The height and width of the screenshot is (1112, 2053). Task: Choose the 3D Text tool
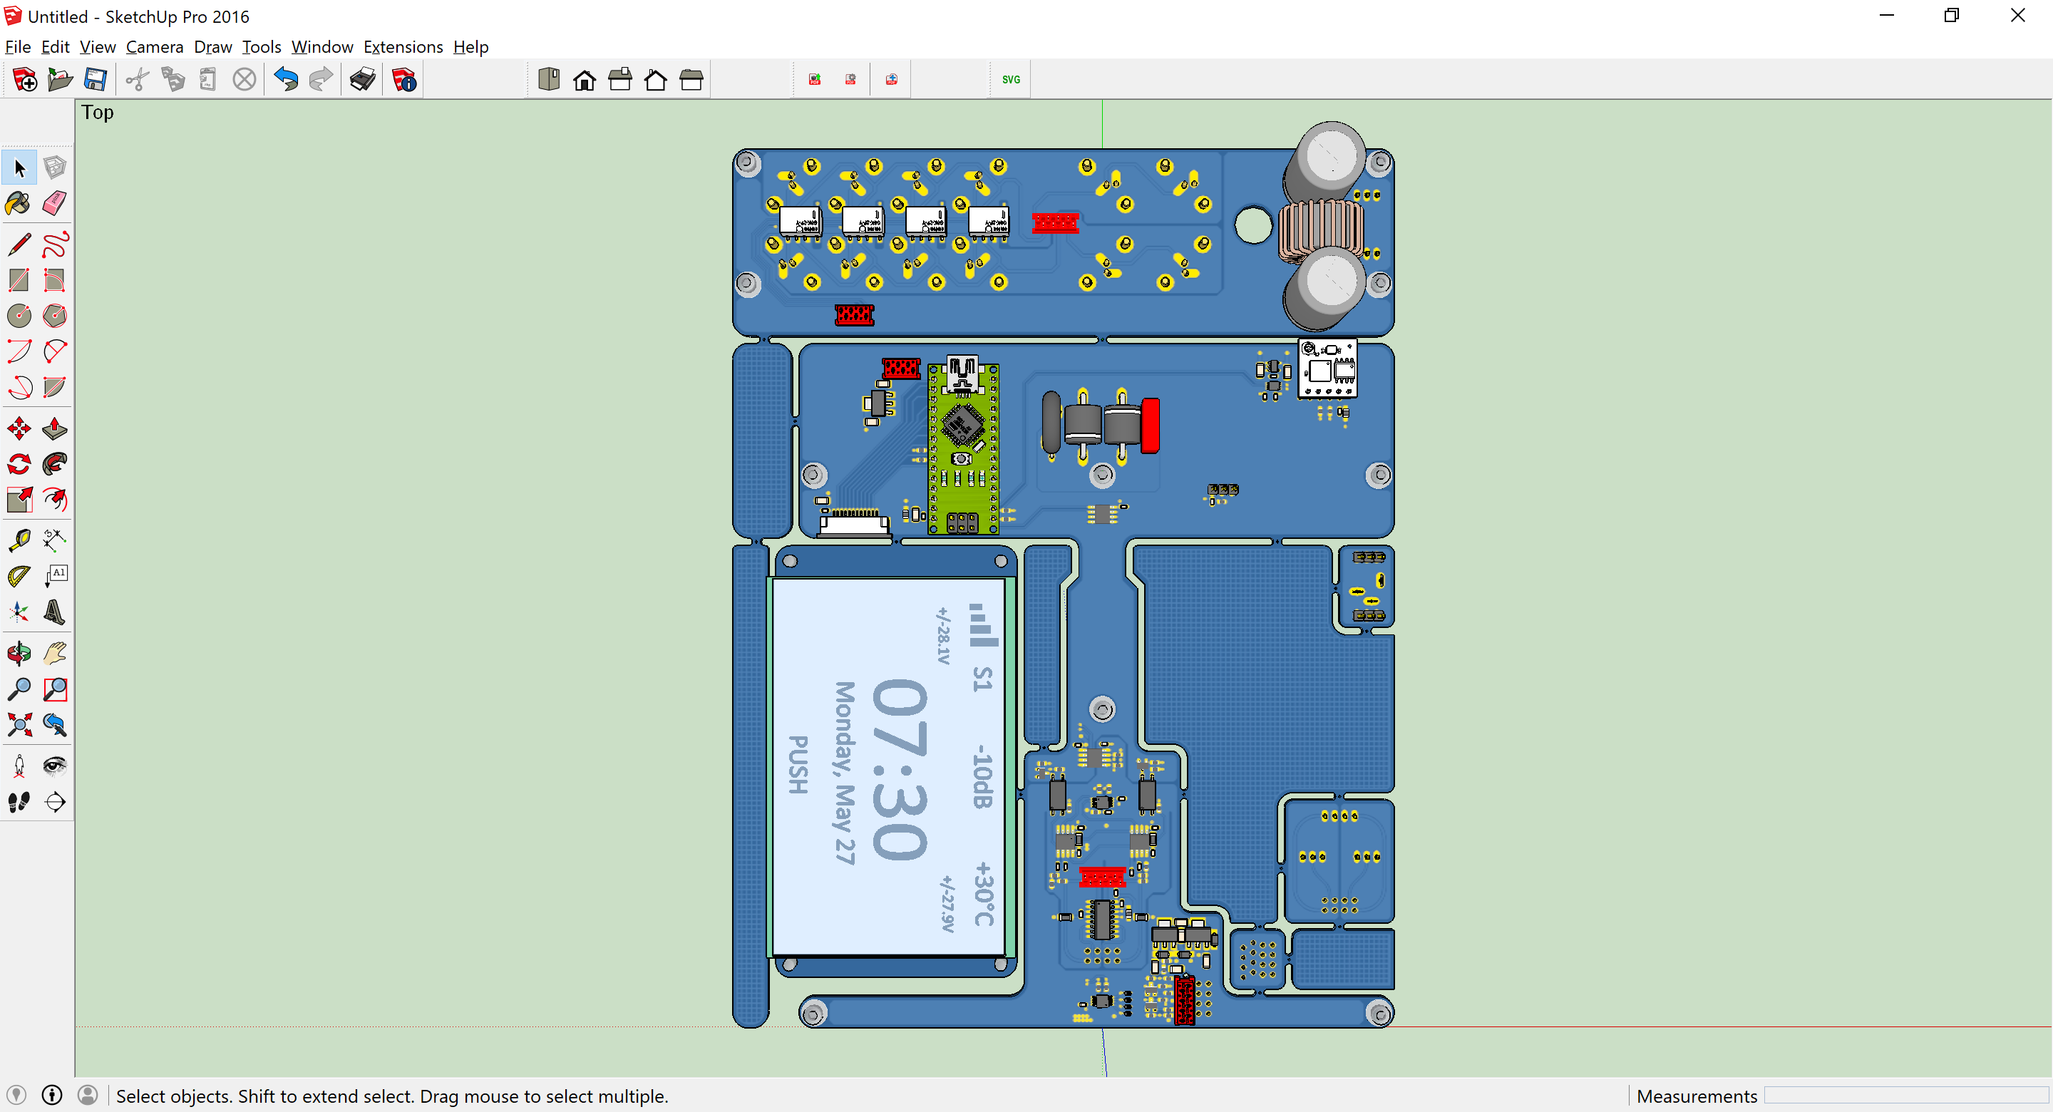[54, 612]
